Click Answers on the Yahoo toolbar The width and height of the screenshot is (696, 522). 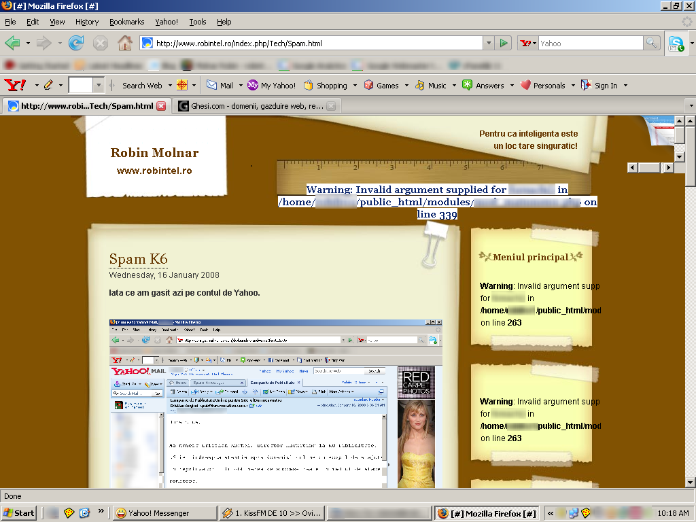(483, 86)
